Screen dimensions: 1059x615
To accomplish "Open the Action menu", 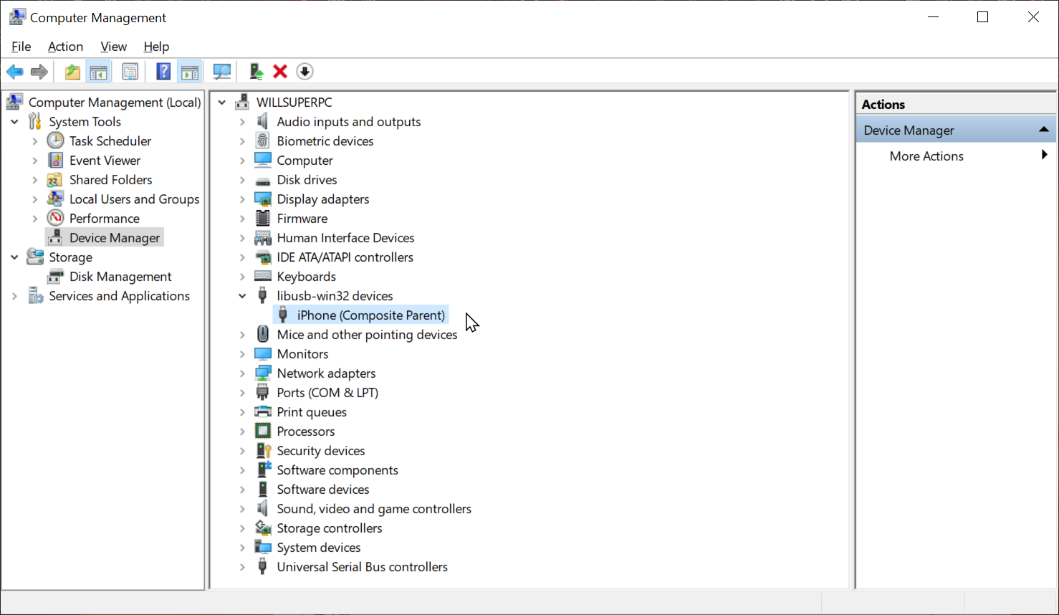I will coord(65,47).
